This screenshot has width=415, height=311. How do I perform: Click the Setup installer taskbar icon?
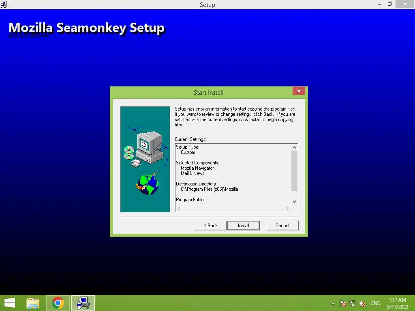83,303
